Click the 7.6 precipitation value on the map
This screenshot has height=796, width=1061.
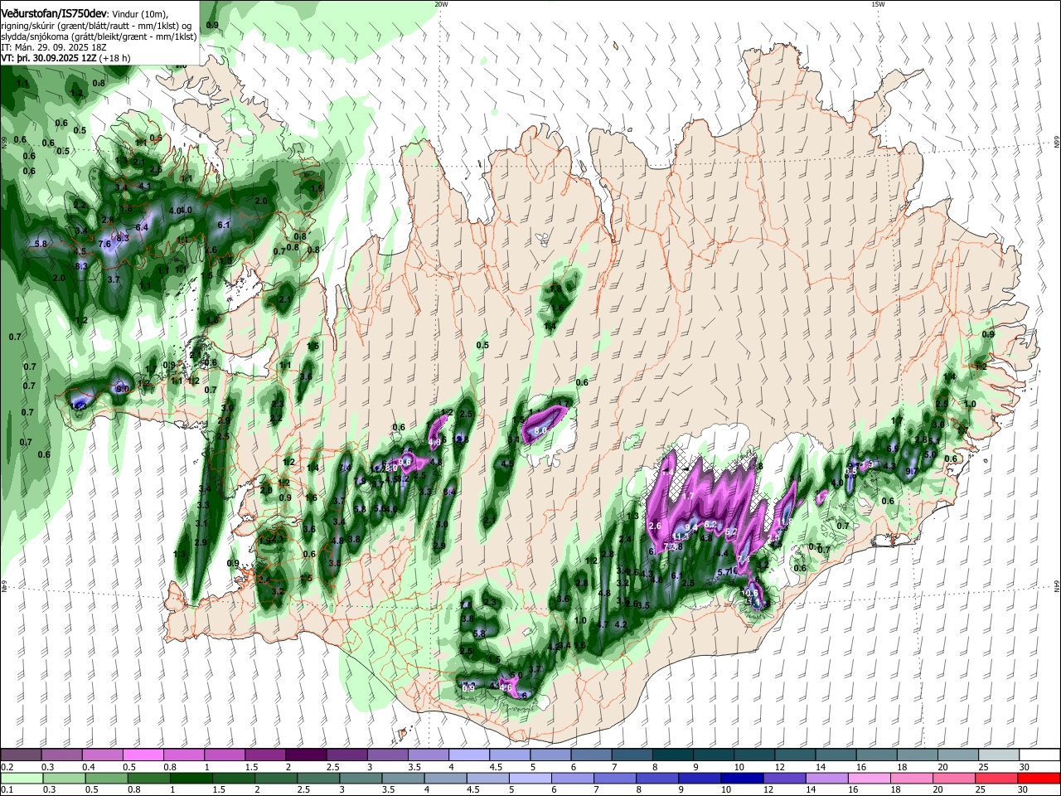point(104,245)
